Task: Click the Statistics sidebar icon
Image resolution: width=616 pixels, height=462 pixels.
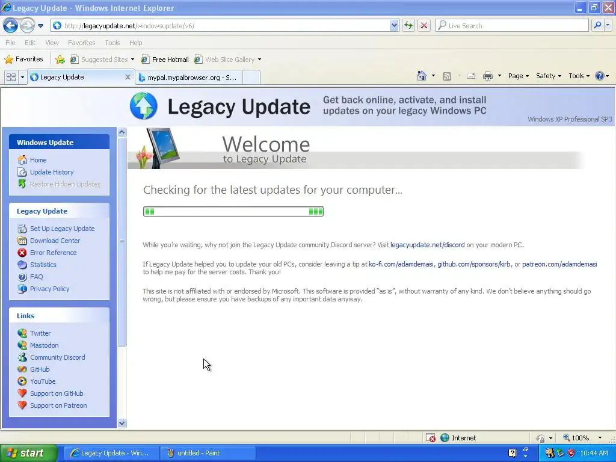Action: click(x=22, y=265)
